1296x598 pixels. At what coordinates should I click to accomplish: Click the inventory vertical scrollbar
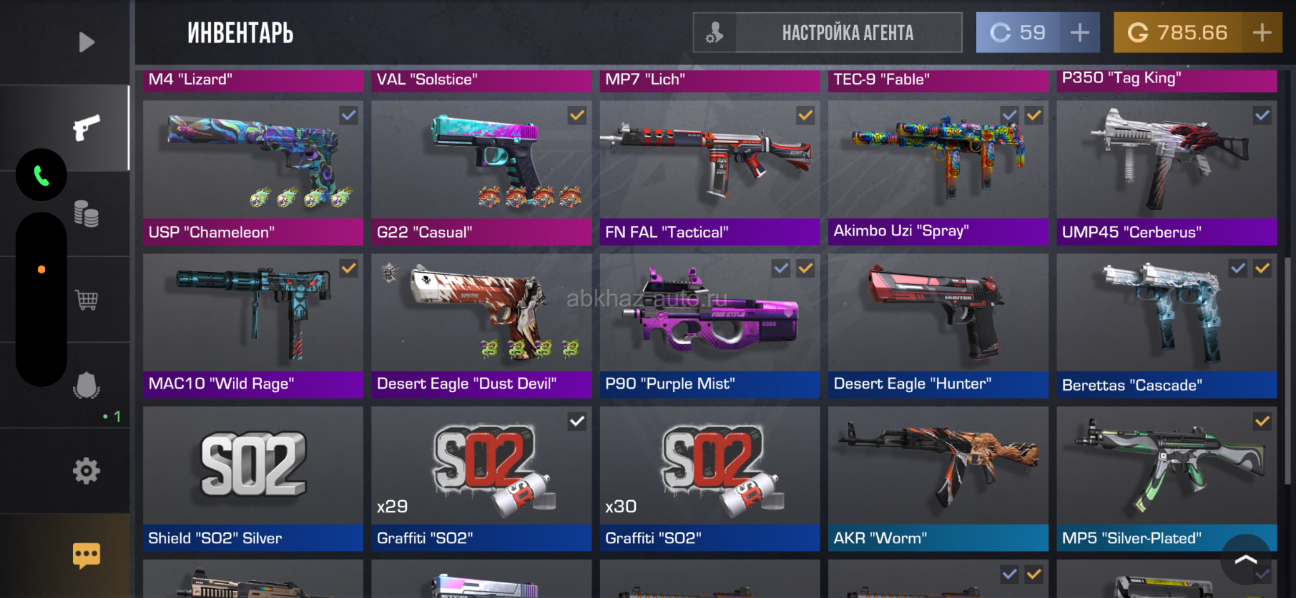click(1287, 370)
